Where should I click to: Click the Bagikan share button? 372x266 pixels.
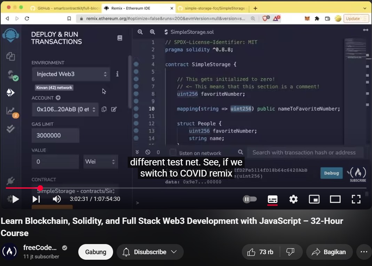point(329,252)
